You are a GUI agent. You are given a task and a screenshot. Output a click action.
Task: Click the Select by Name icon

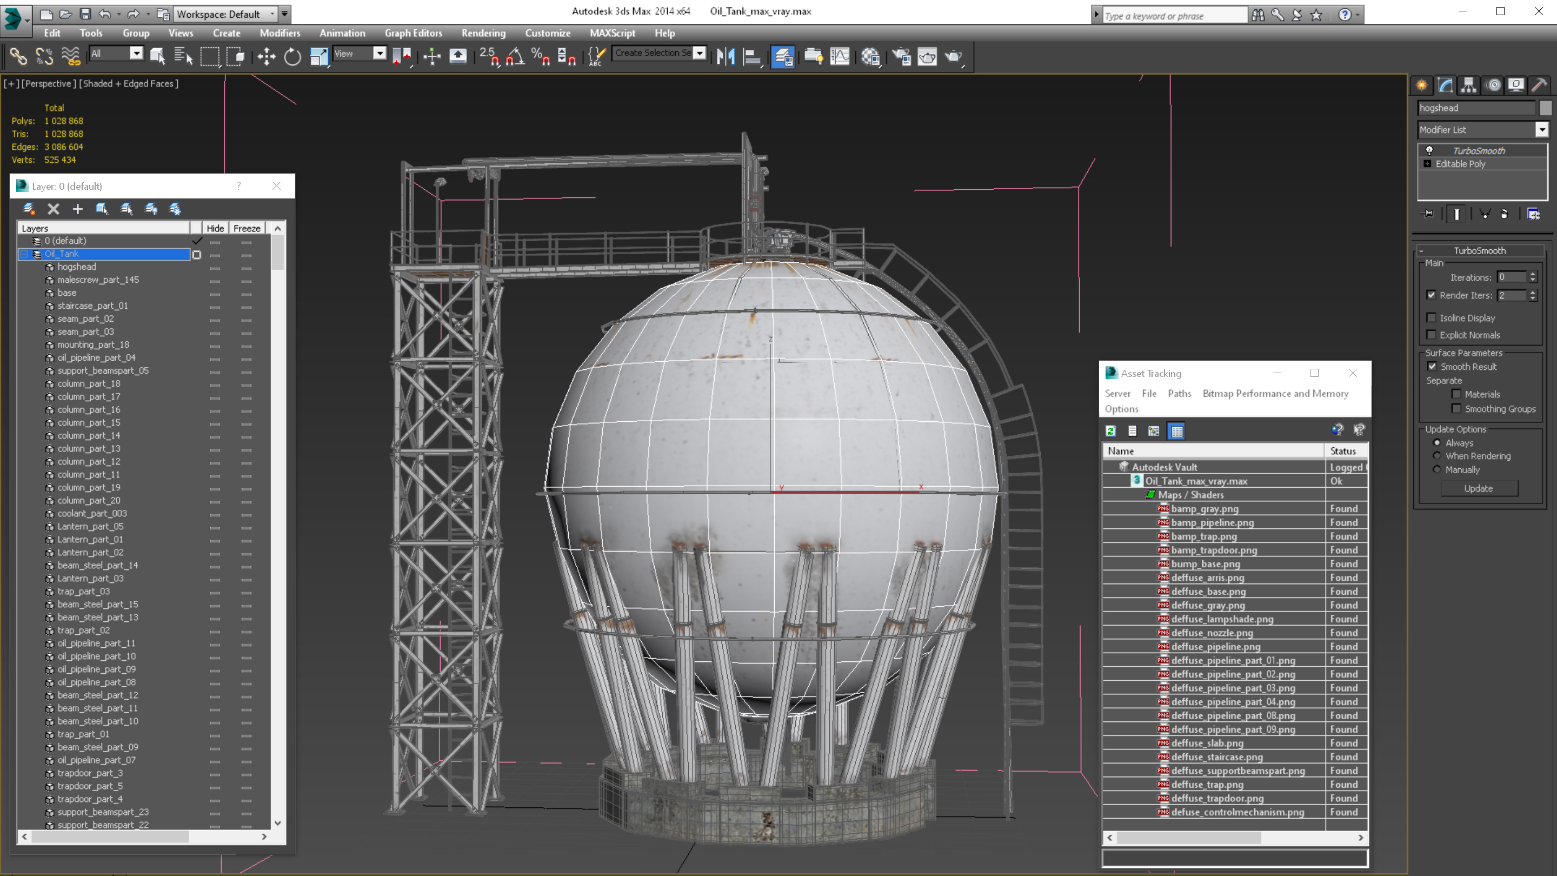183,57
